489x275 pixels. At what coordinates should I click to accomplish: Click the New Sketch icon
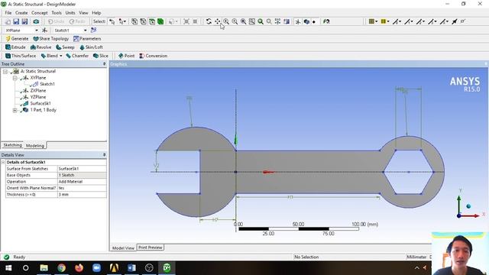tap(93, 31)
